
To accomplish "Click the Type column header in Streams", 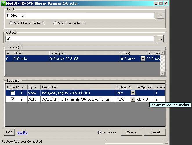I will (34, 87).
